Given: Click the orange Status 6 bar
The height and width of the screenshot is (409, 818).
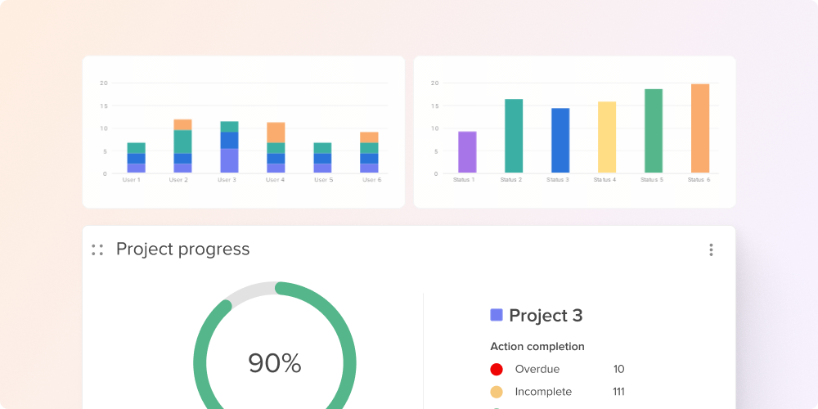Looking at the screenshot, I should (x=699, y=128).
